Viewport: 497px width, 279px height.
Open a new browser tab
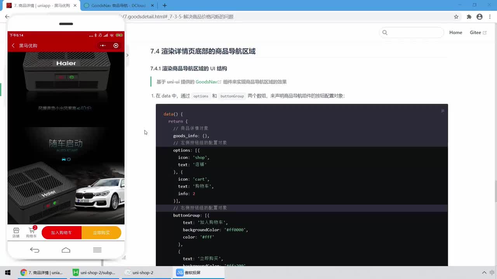[165, 5]
